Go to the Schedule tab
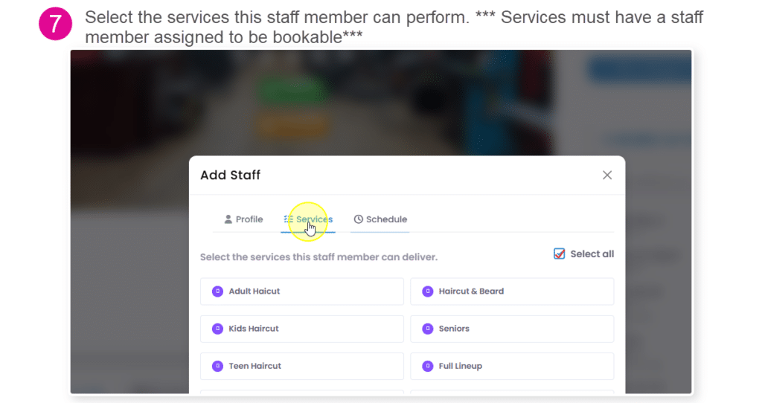762x403 pixels. point(380,219)
